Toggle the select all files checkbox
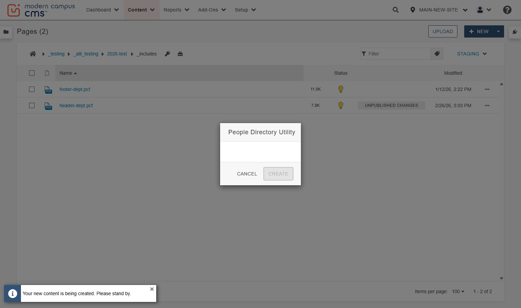The image size is (521, 308). click(32, 73)
